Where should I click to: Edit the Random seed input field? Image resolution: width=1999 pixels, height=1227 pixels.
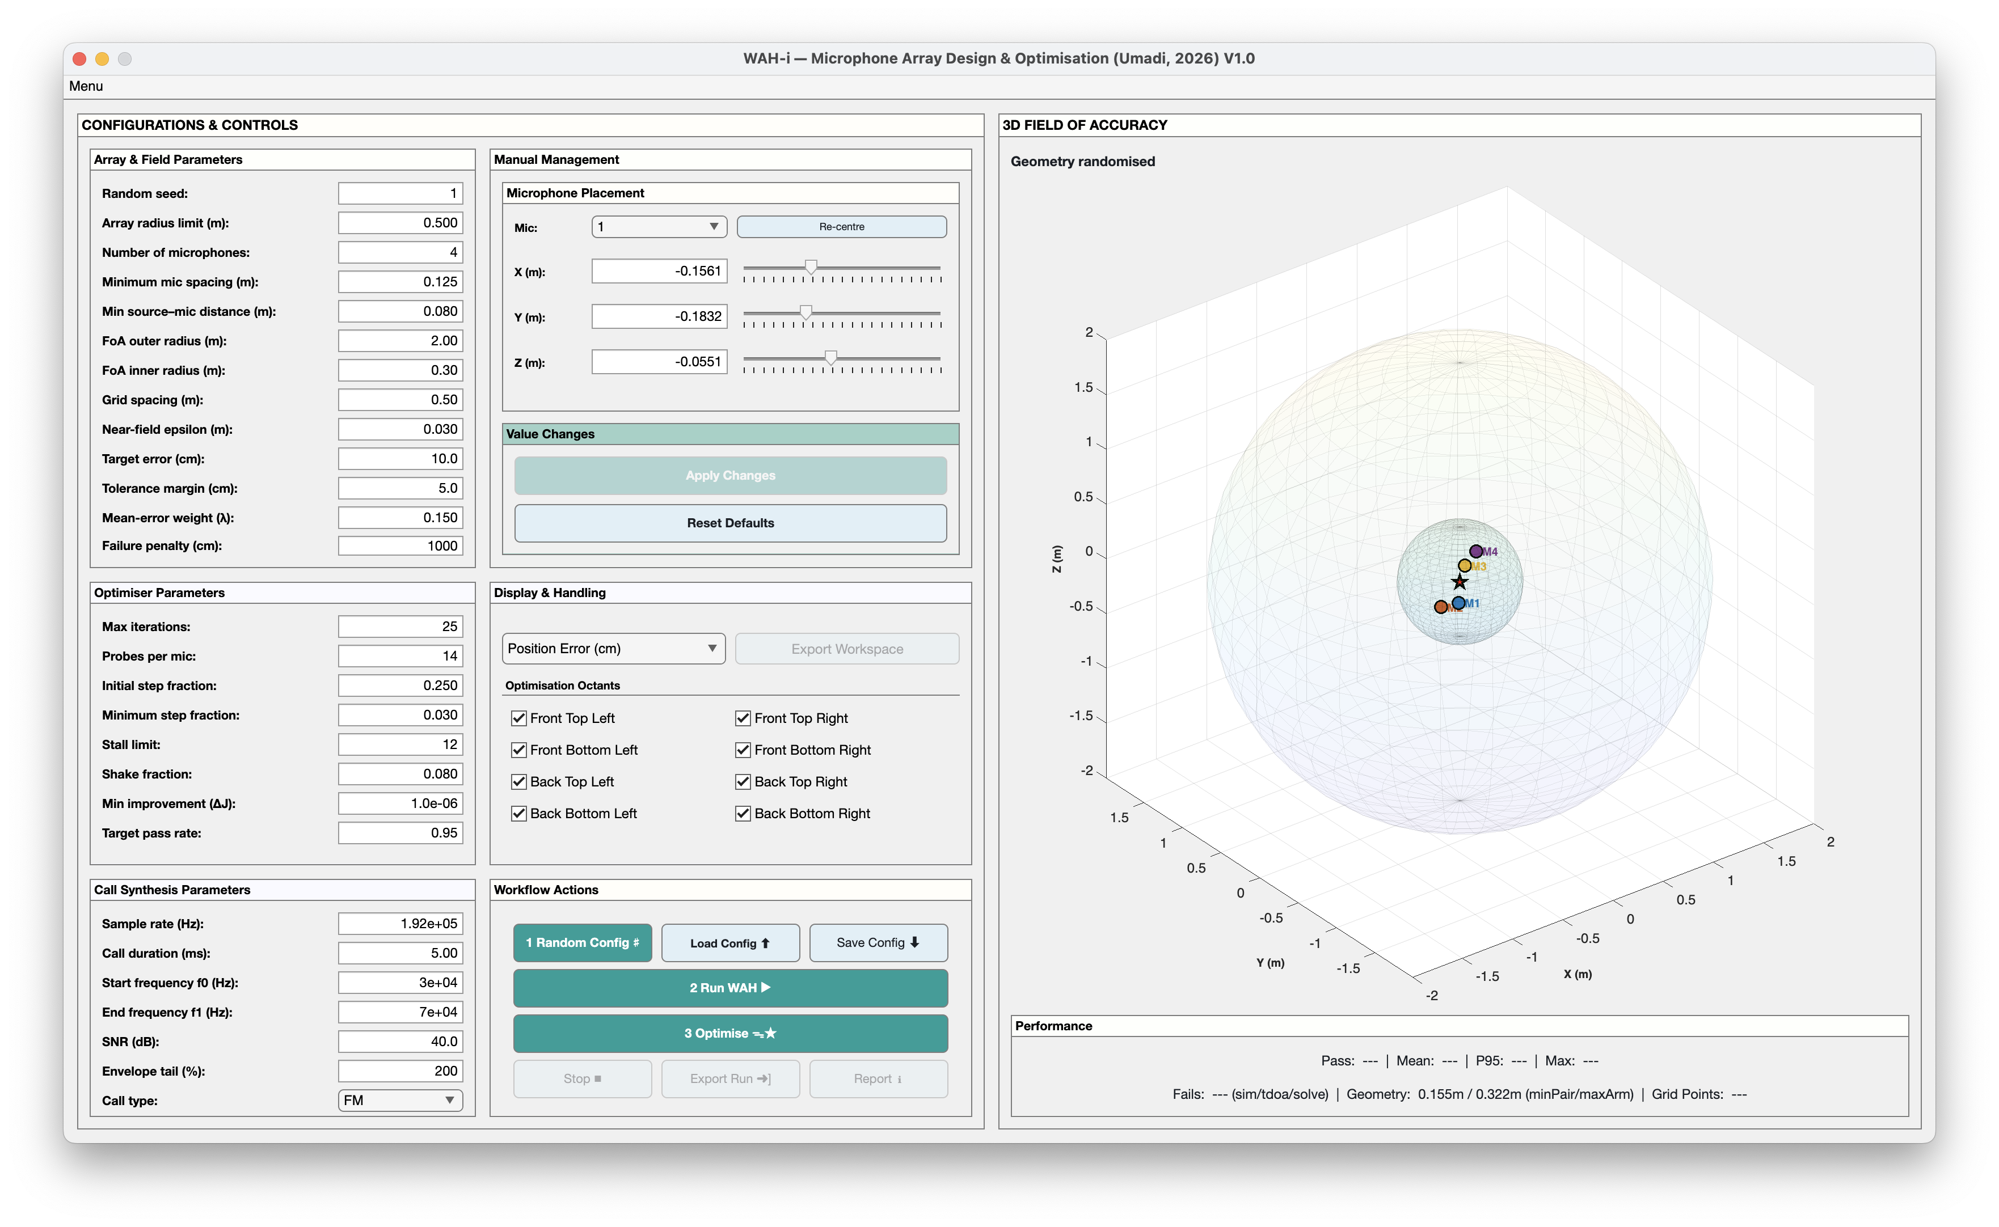[x=399, y=193]
